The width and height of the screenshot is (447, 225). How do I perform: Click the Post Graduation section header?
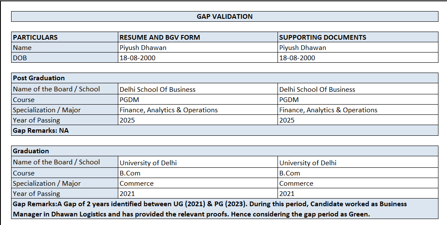(225, 78)
